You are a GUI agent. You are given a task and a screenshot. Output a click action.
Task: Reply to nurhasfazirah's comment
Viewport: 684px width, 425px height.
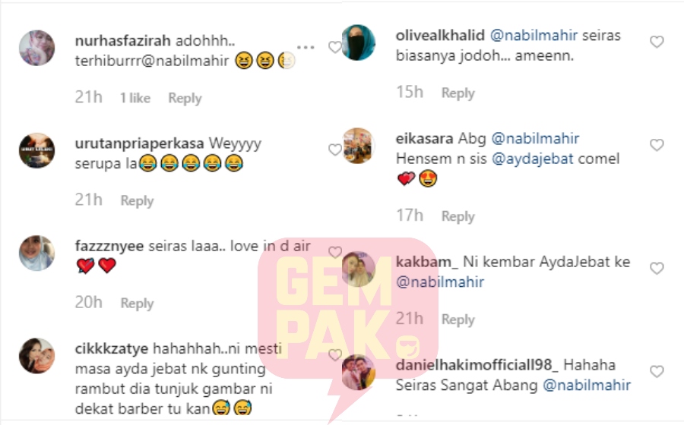(185, 98)
